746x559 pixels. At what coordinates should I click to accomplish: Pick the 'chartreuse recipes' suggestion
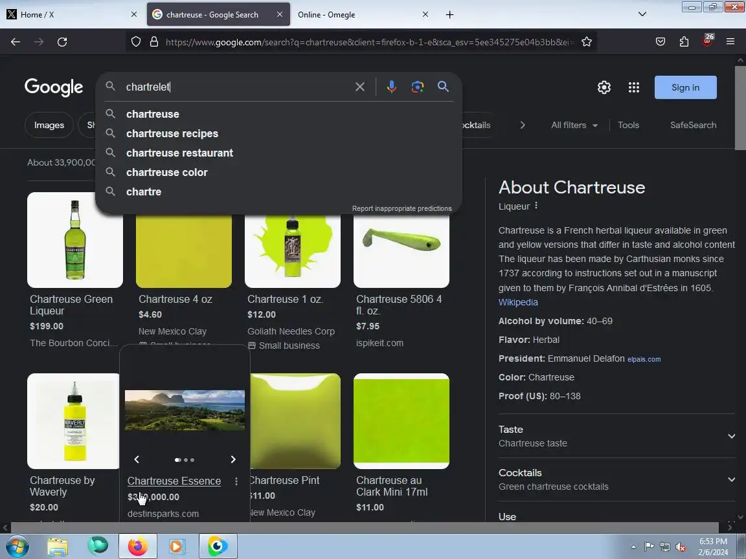click(x=279, y=133)
